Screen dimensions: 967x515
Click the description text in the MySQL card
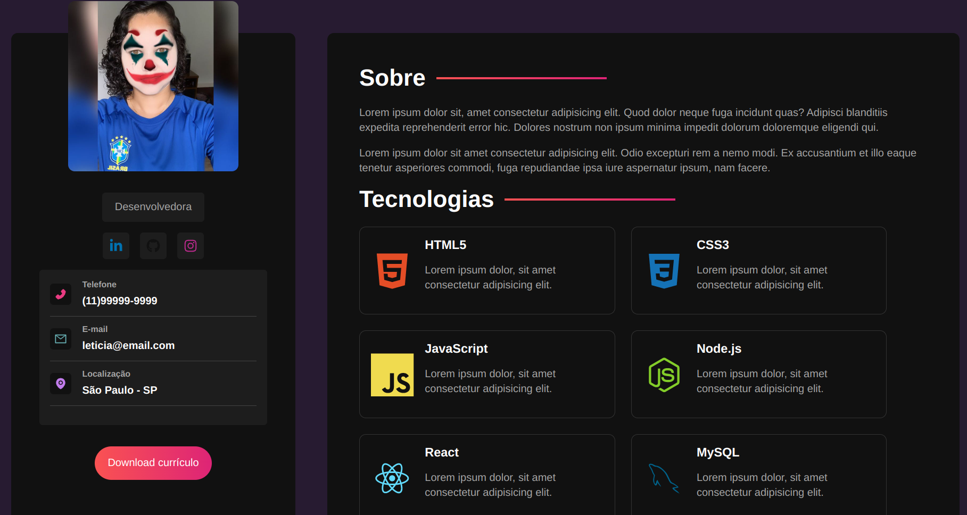pos(762,485)
